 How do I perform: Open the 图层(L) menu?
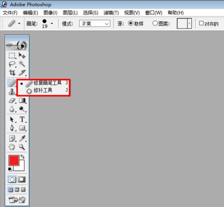pyautogui.click(x=70, y=13)
